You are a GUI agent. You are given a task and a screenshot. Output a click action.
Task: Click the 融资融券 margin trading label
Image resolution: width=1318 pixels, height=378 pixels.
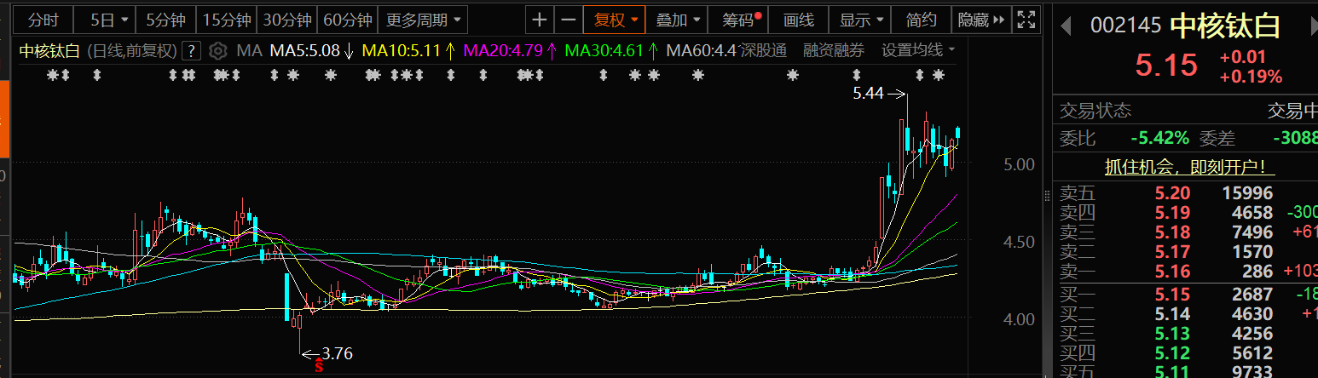(833, 50)
